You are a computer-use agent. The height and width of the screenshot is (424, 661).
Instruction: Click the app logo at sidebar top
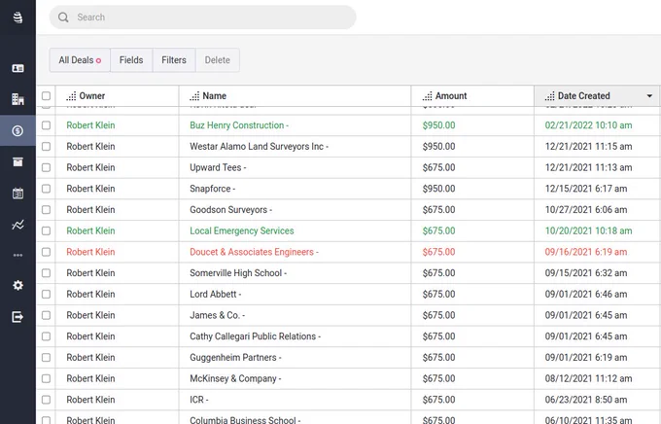pyautogui.click(x=17, y=18)
